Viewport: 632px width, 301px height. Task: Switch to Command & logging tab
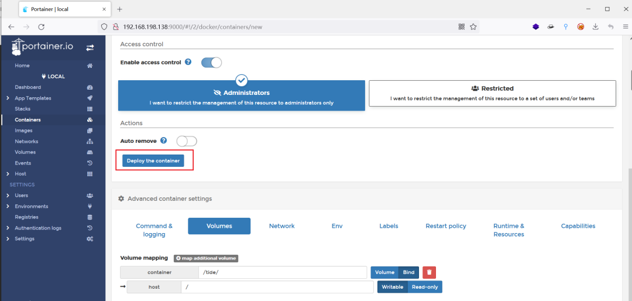[154, 230]
